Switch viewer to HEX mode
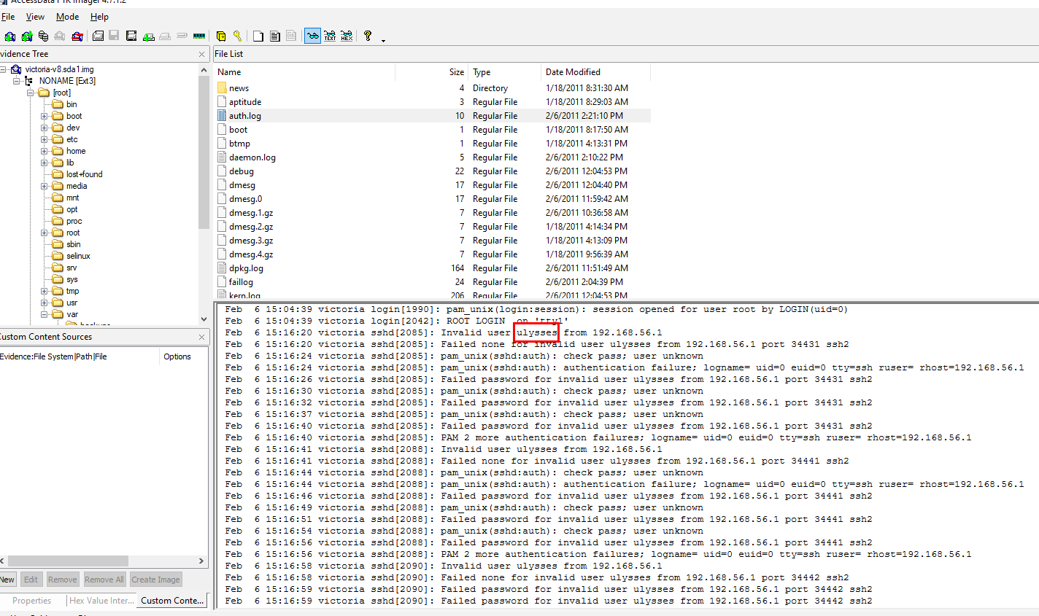This screenshot has height=616, width=1039. 347,36
